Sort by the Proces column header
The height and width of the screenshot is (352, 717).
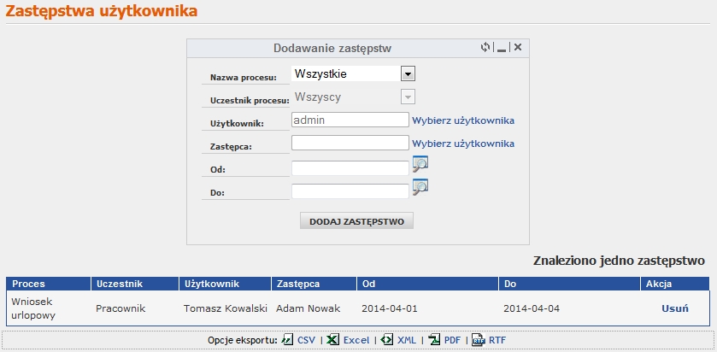click(28, 284)
